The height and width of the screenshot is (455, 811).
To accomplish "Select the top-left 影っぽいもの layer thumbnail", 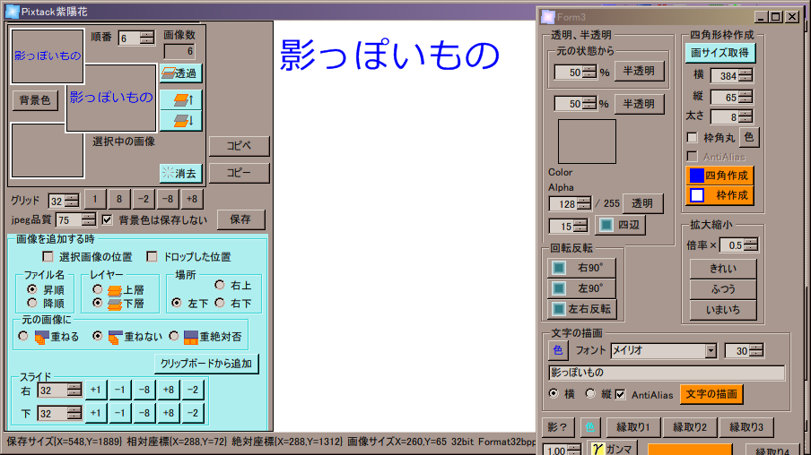I will [x=47, y=56].
